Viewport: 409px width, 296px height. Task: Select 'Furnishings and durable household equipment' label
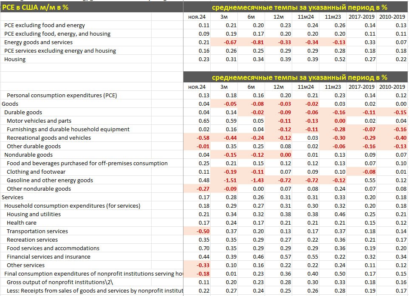click(x=68, y=130)
